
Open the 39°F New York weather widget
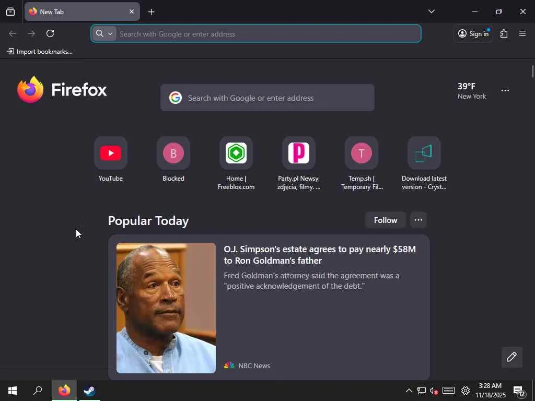472,91
